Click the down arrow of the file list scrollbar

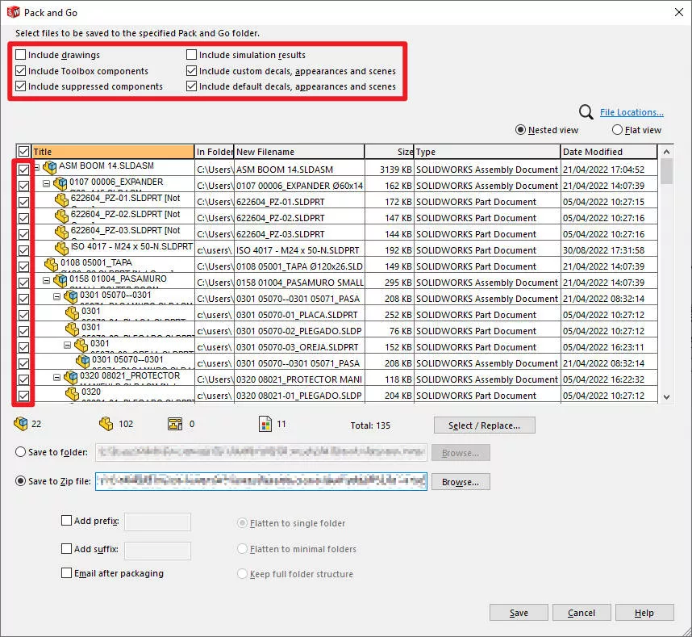[x=667, y=396]
